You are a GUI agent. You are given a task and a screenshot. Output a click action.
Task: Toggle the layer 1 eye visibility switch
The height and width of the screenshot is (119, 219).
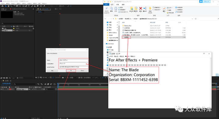tap(1, 89)
